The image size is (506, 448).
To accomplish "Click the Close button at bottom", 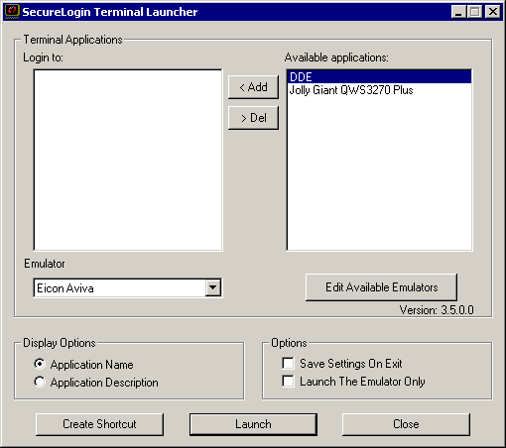I will 406,424.
